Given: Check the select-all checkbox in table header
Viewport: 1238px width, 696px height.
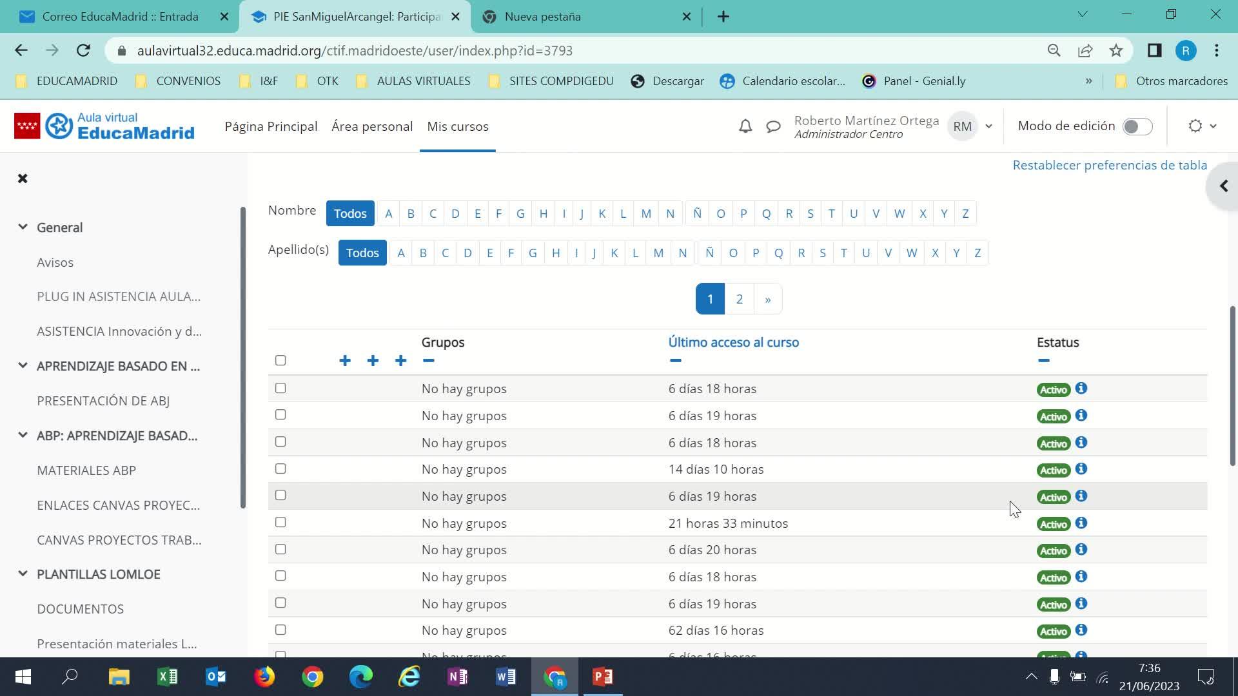Looking at the screenshot, I should [x=280, y=360].
